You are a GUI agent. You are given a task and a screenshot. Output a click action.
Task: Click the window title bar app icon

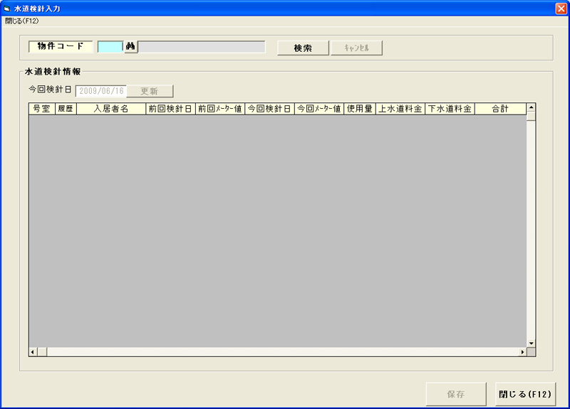[x=6, y=9]
